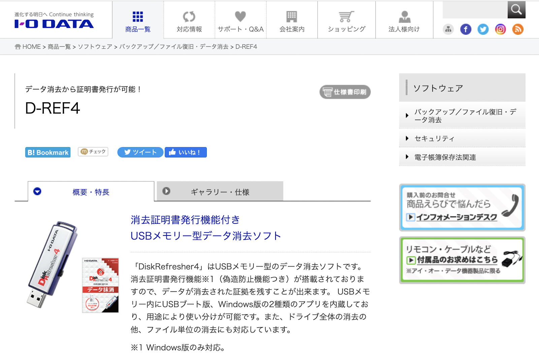Click バックアップ／ファイル復旧 breadcrumb link
Screen dimensions: 539x356
174,47
